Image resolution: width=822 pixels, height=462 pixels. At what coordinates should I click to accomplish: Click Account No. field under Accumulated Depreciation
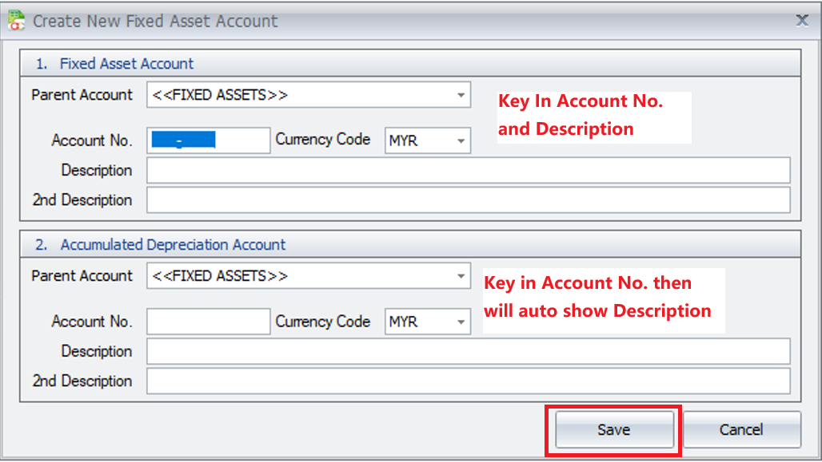coord(209,322)
